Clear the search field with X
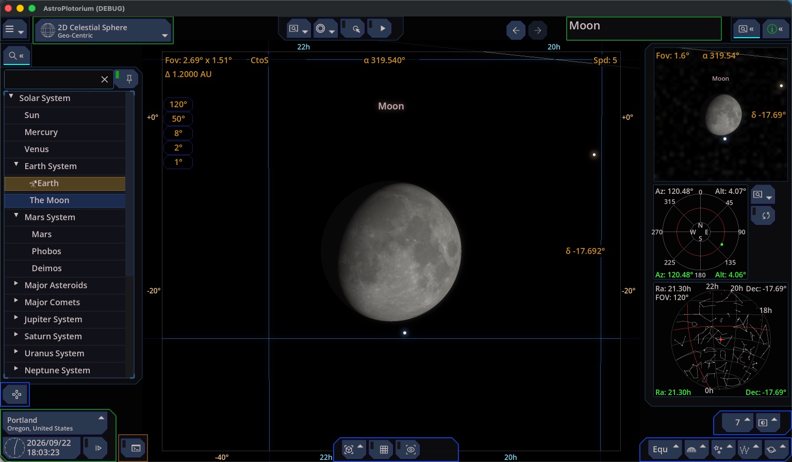The height and width of the screenshot is (462, 792). [x=105, y=79]
